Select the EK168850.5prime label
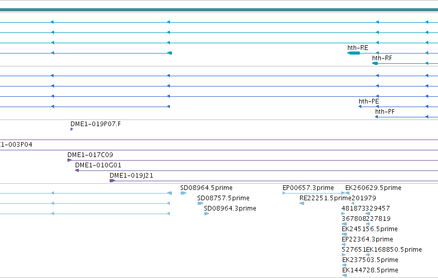This screenshot has height=278, width=438. [x=394, y=250]
